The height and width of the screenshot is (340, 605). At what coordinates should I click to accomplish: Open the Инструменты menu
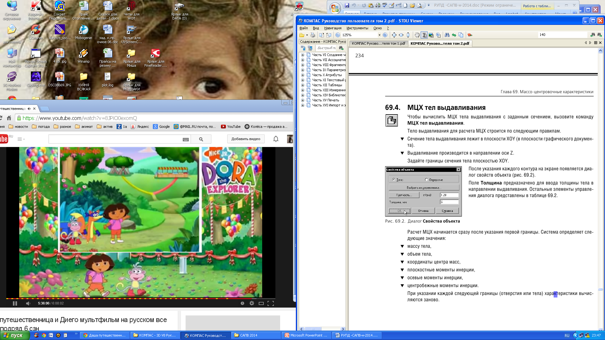[x=357, y=28]
